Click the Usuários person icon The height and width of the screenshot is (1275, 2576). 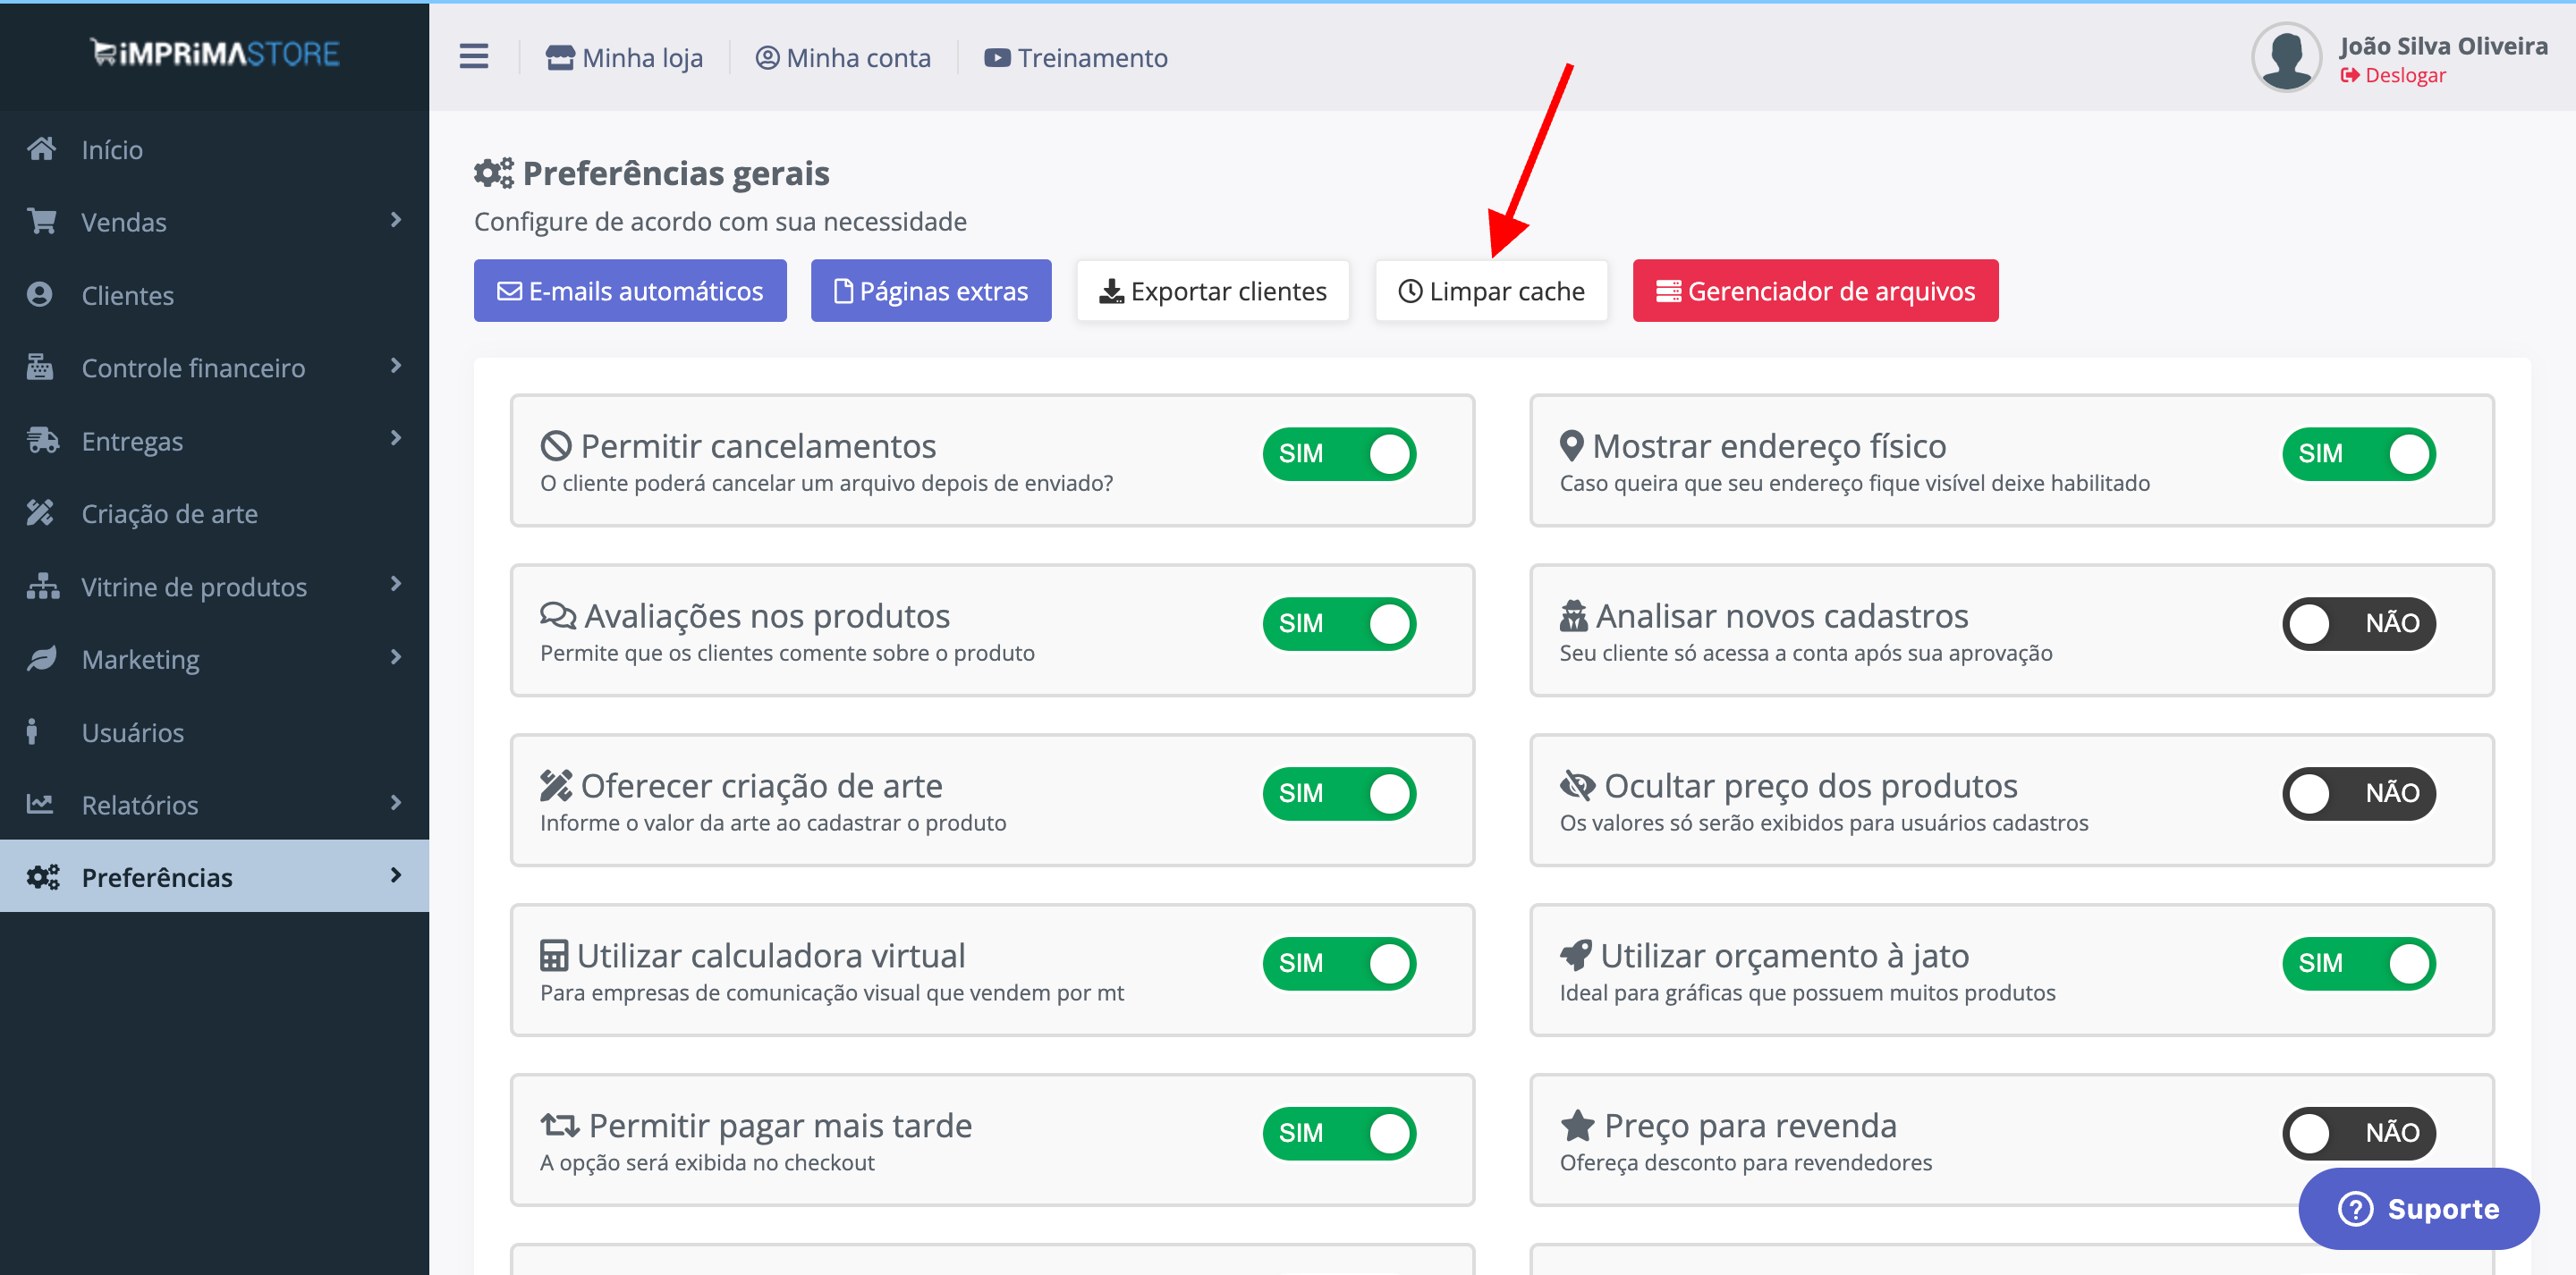point(33,732)
